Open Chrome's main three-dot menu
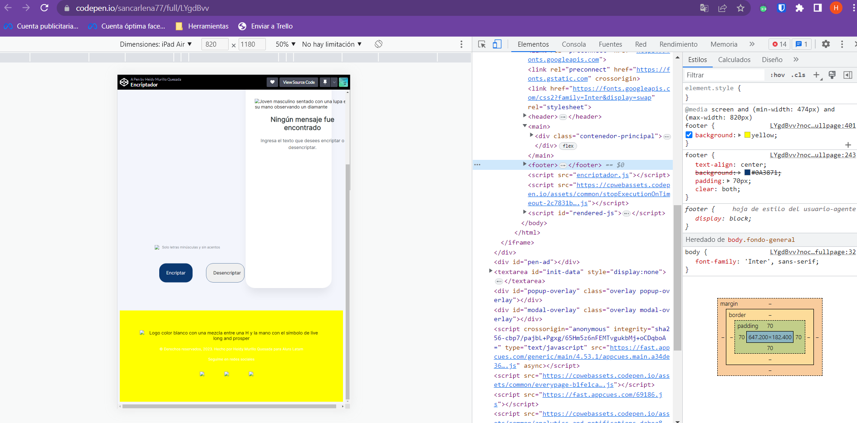This screenshot has width=857, height=423. pyautogui.click(x=853, y=8)
